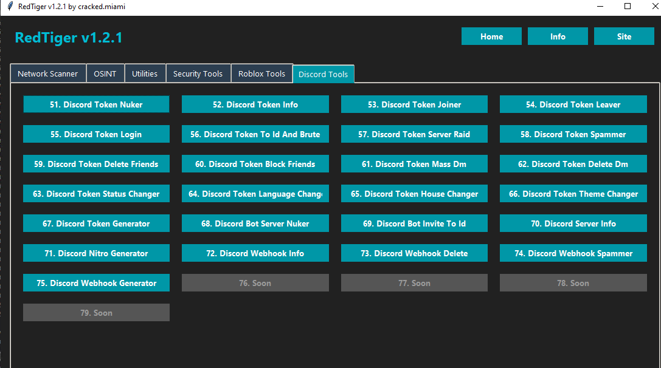Click the 70. Discord Server Info button
The image size is (661, 368).
(x=573, y=223)
